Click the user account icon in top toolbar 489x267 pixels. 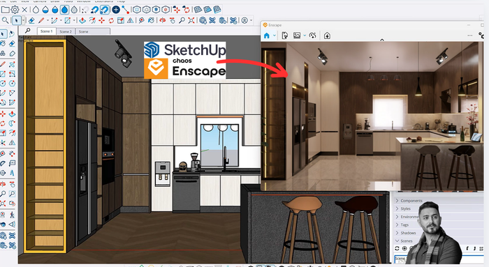pos(245,20)
